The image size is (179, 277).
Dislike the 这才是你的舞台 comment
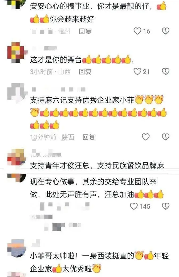coord(166,71)
